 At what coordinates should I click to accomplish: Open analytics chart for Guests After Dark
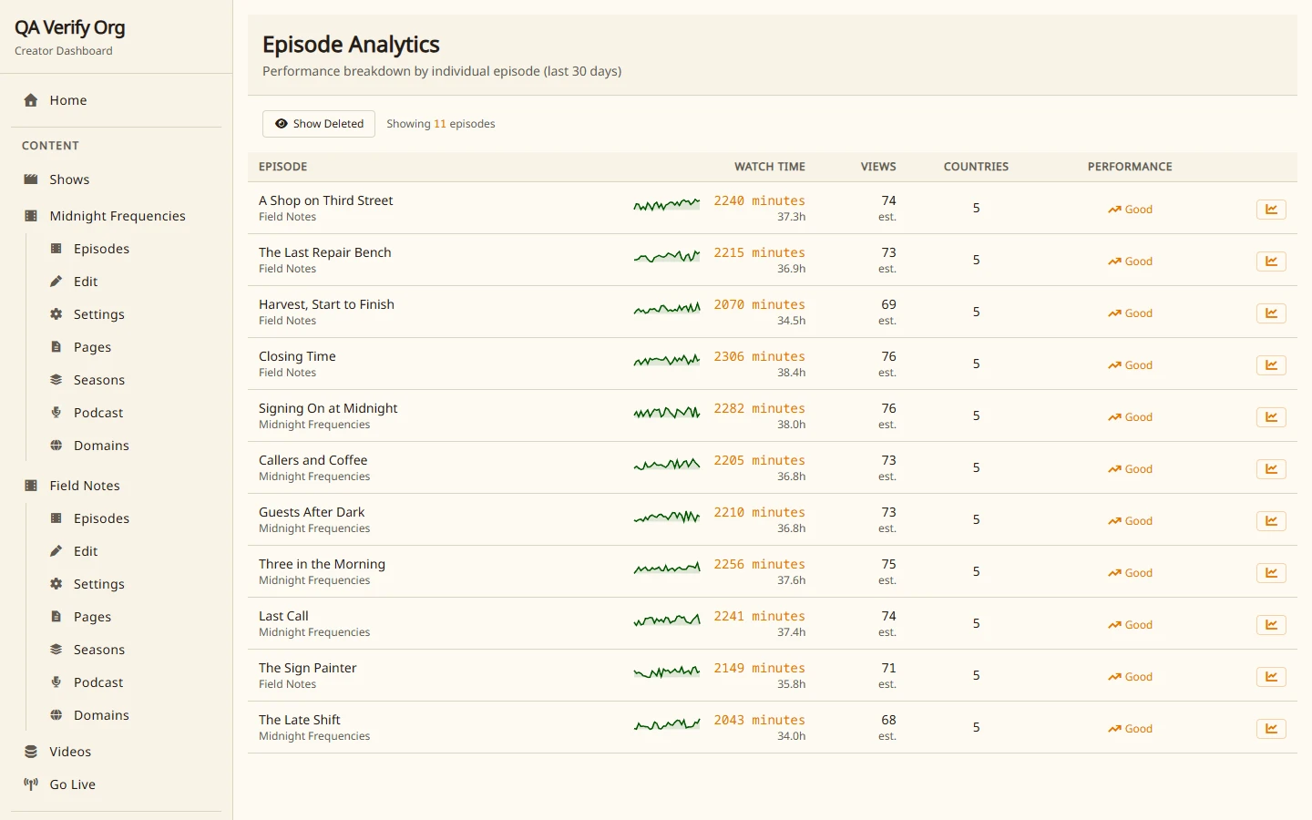[x=1271, y=521]
